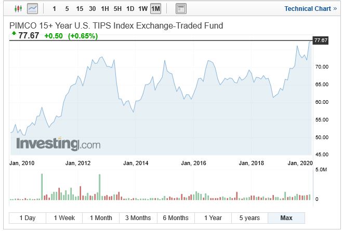This screenshot has width=343, height=231.
Task: Click the 77.67 current price label on axis
Action: point(321,40)
